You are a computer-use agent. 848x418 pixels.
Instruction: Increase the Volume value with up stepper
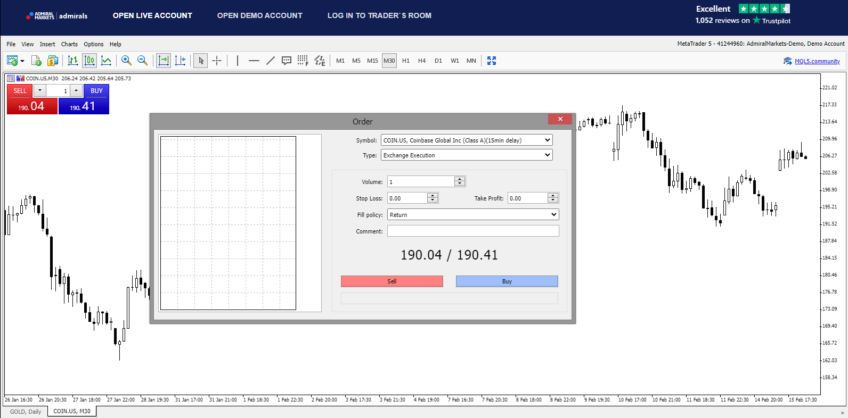point(460,179)
